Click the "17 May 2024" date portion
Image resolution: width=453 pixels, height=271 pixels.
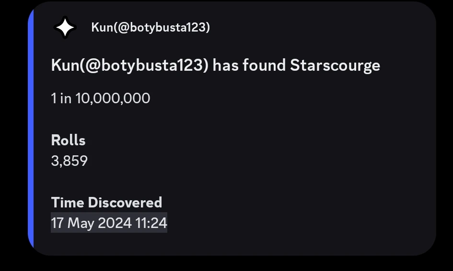coord(91,223)
